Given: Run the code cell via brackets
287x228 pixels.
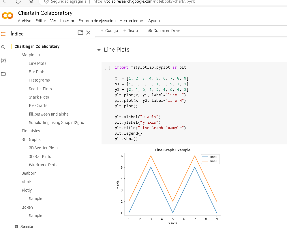Looking at the screenshot, I should click(x=107, y=67).
